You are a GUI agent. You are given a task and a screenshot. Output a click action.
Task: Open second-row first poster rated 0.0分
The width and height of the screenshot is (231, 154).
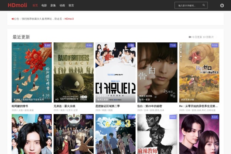pyautogui.click(x=32, y=134)
